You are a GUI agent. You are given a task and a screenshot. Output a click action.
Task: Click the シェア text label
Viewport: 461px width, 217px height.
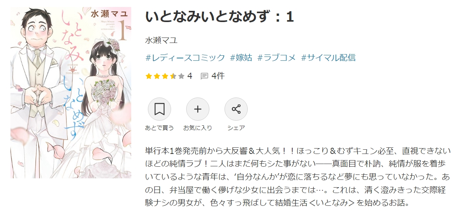[x=236, y=128]
